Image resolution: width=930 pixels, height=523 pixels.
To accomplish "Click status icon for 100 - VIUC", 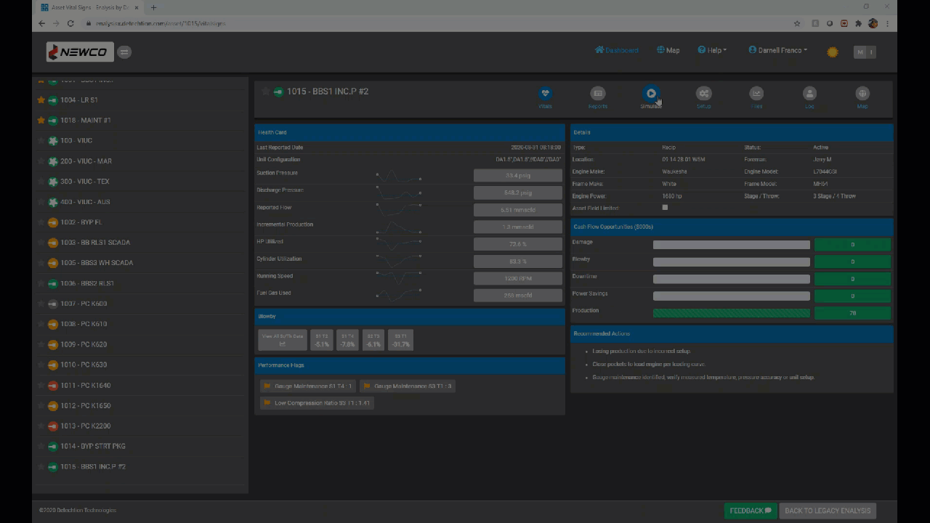I will (x=53, y=141).
